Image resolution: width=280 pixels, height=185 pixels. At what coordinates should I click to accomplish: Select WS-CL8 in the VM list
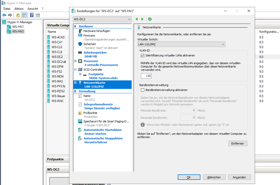57,52
